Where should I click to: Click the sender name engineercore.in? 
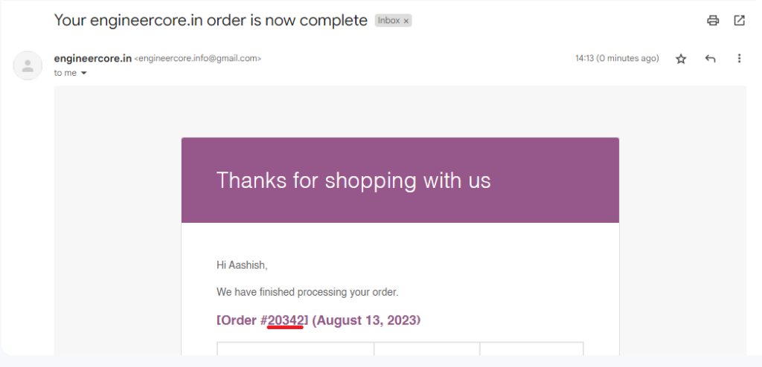click(92, 58)
